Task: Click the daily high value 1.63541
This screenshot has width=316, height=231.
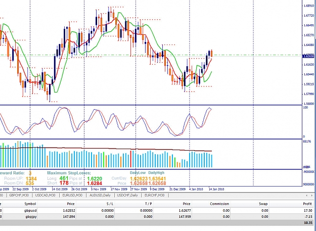Action: click(x=157, y=178)
